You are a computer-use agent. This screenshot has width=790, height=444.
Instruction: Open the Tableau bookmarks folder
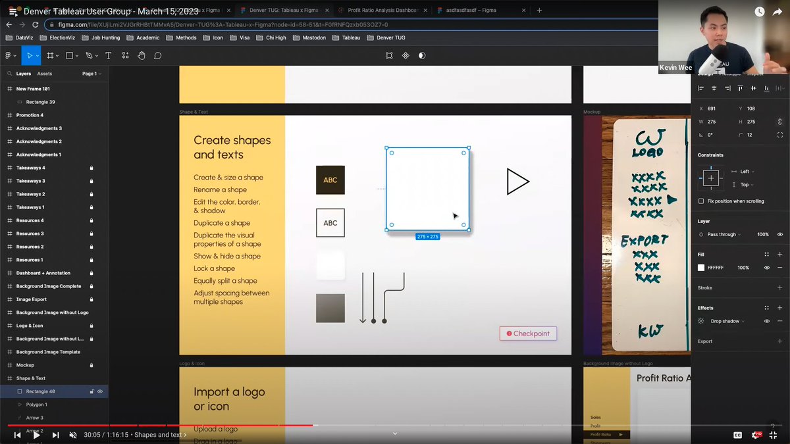pyautogui.click(x=346, y=37)
